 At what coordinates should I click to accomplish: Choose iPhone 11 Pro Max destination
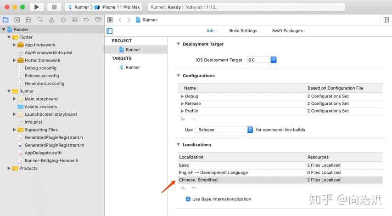pos(117,7)
